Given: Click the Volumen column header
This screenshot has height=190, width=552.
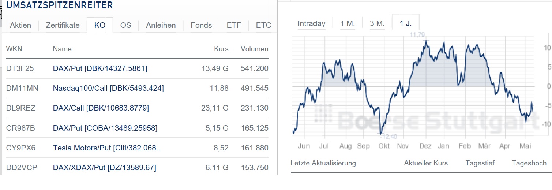Looking at the screenshot, I should tap(254, 49).
